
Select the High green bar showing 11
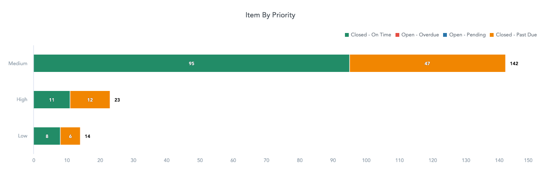click(52, 100)
